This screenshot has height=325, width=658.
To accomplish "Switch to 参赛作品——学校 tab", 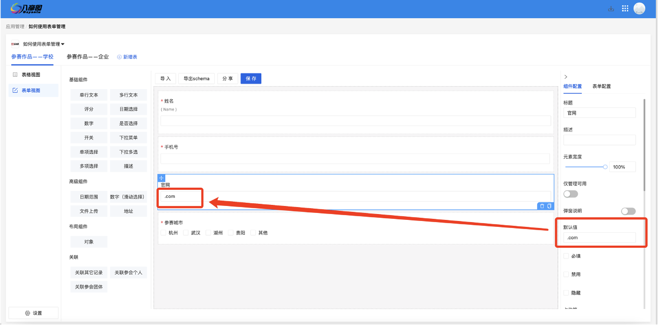I will tap(32, 56).
